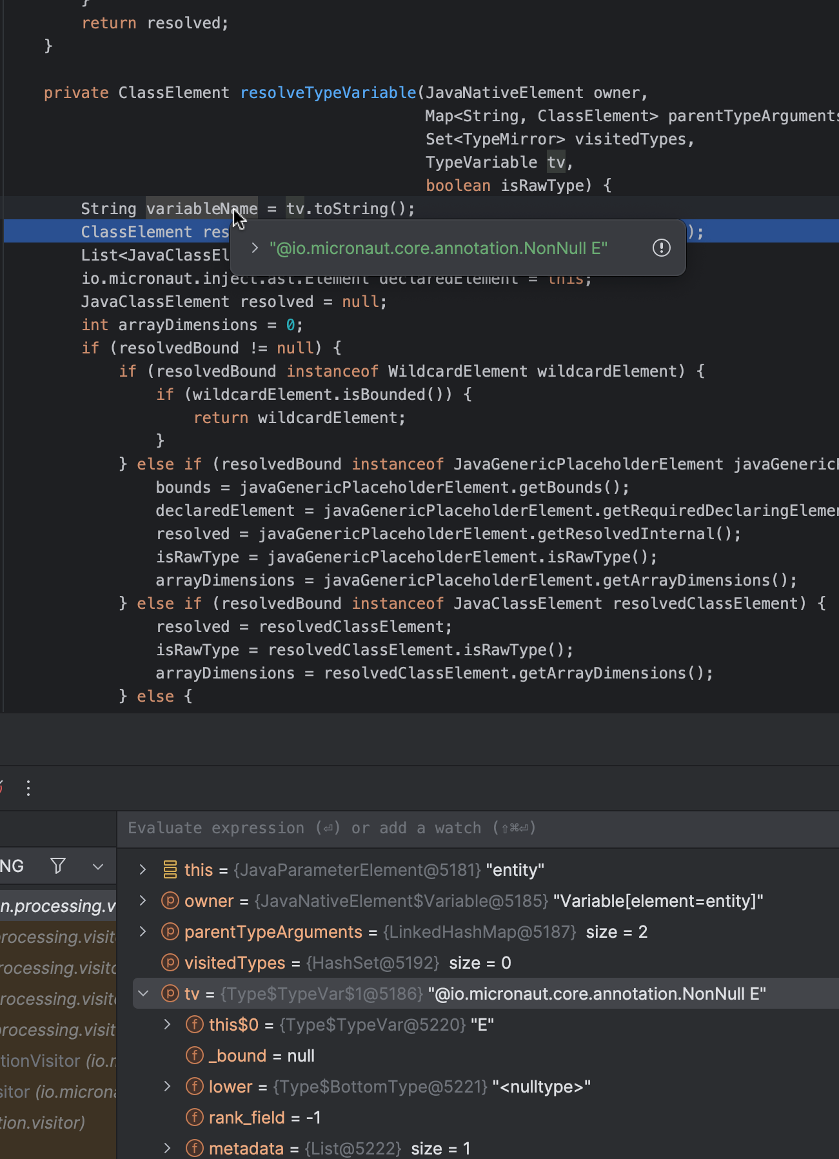Screen dimensions: 839x1159
Task: Click the resolveTypeVariable method name
Action: (328, 93)
